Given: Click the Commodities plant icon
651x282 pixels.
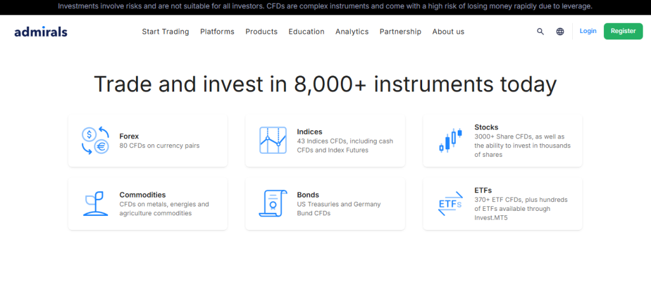Looking at the screenshot, I should coord(95,203).
